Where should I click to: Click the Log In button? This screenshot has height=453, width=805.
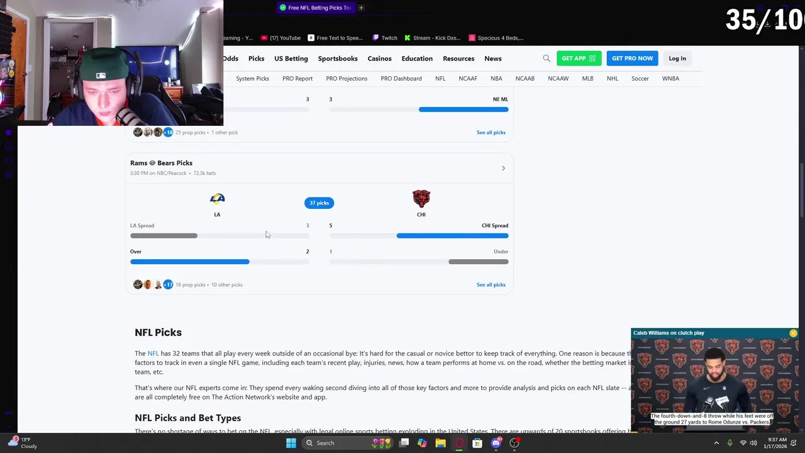point(677,59)
